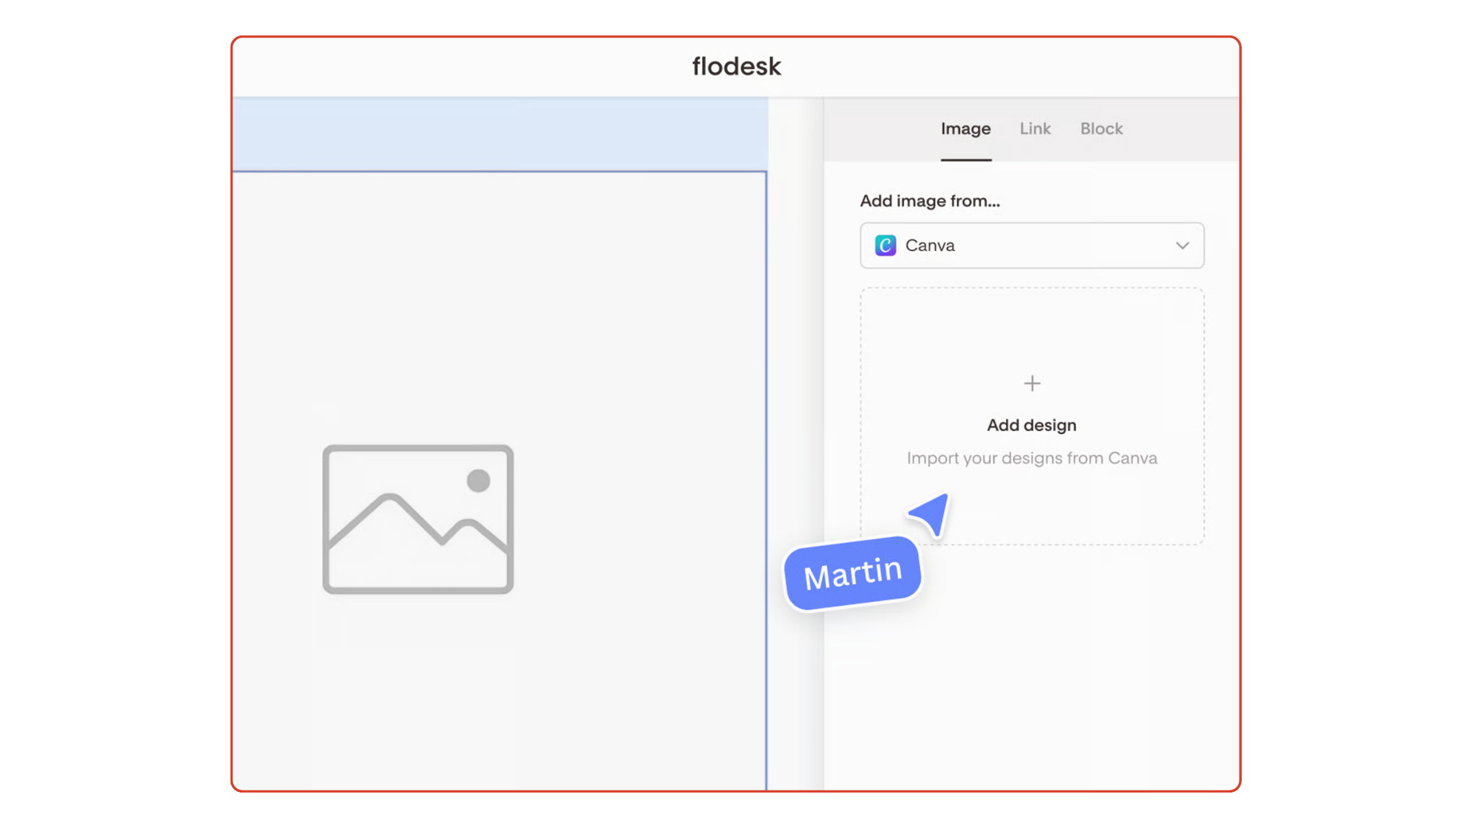This screenshot has height=828, width=1472.
Task: Click the Canva text in dropdown
Action: pos(930,245)
